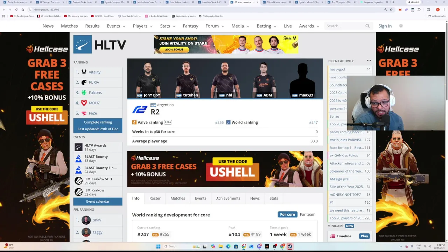Switch to the team News tab
This screenshot has width=448, height=252.
tap(255, 198)
